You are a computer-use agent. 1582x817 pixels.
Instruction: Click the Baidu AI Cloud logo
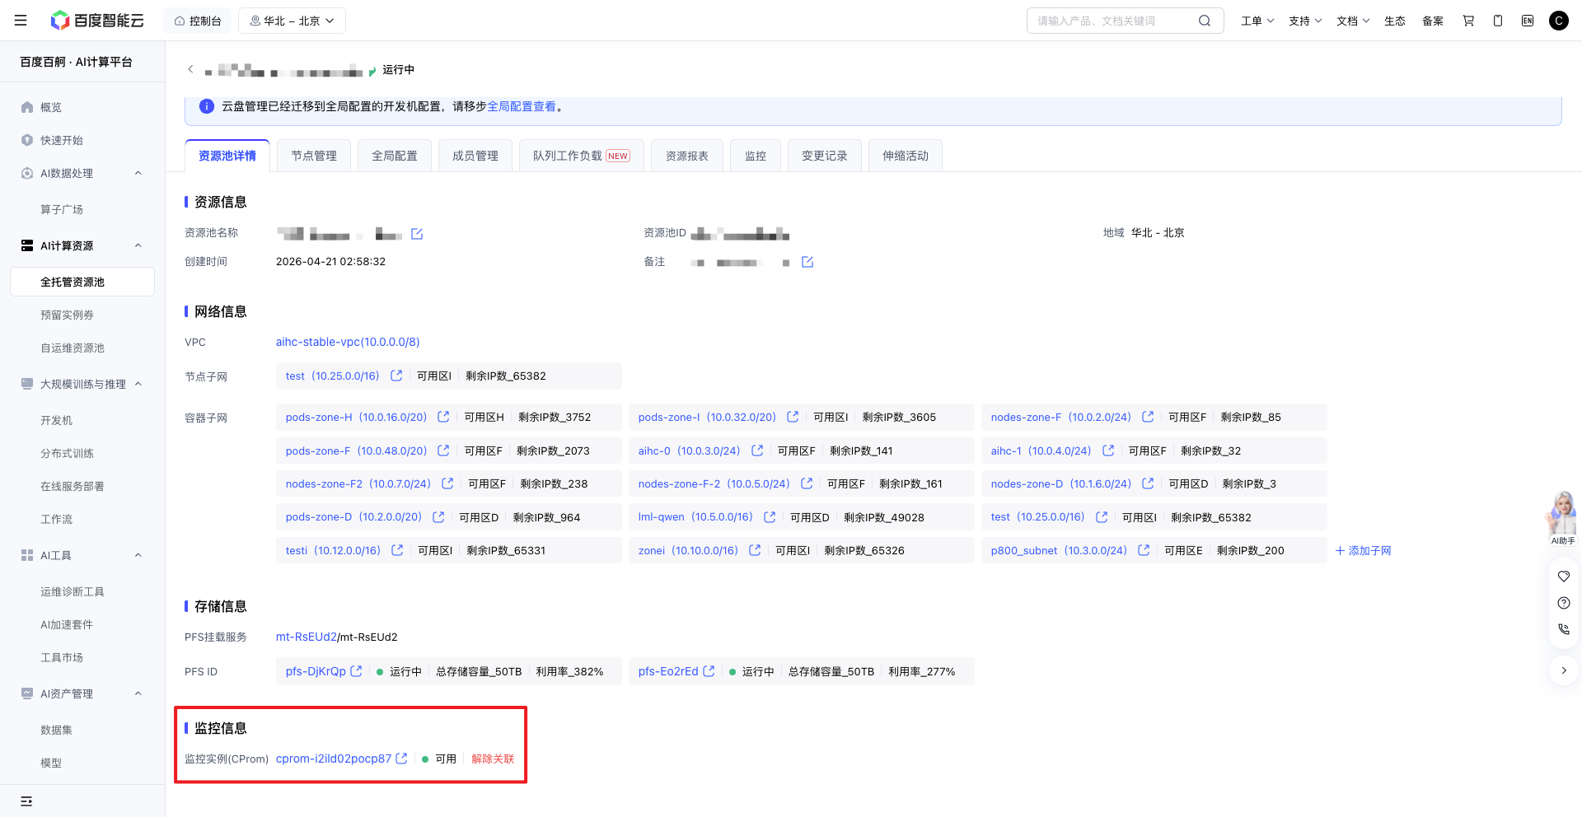pos(96,21)
